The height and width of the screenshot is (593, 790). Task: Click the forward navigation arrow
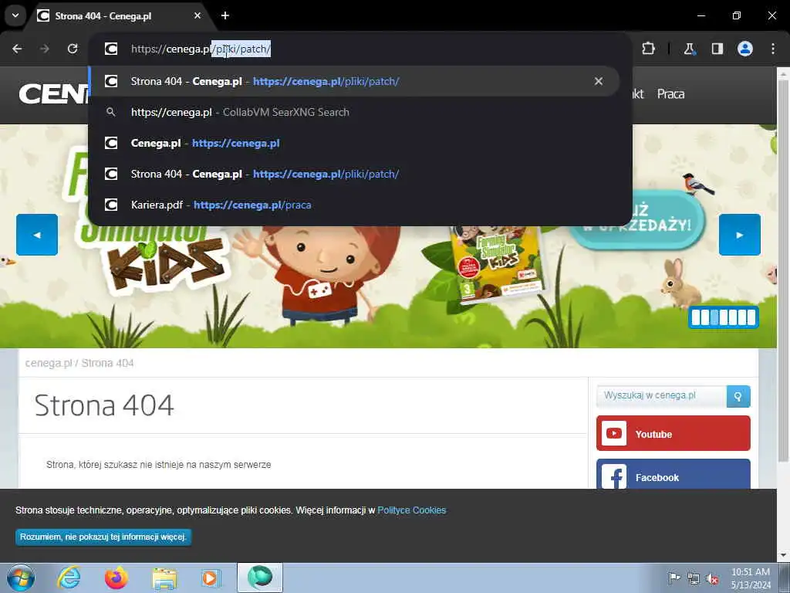pyautogui.click(x=45, y=49)
